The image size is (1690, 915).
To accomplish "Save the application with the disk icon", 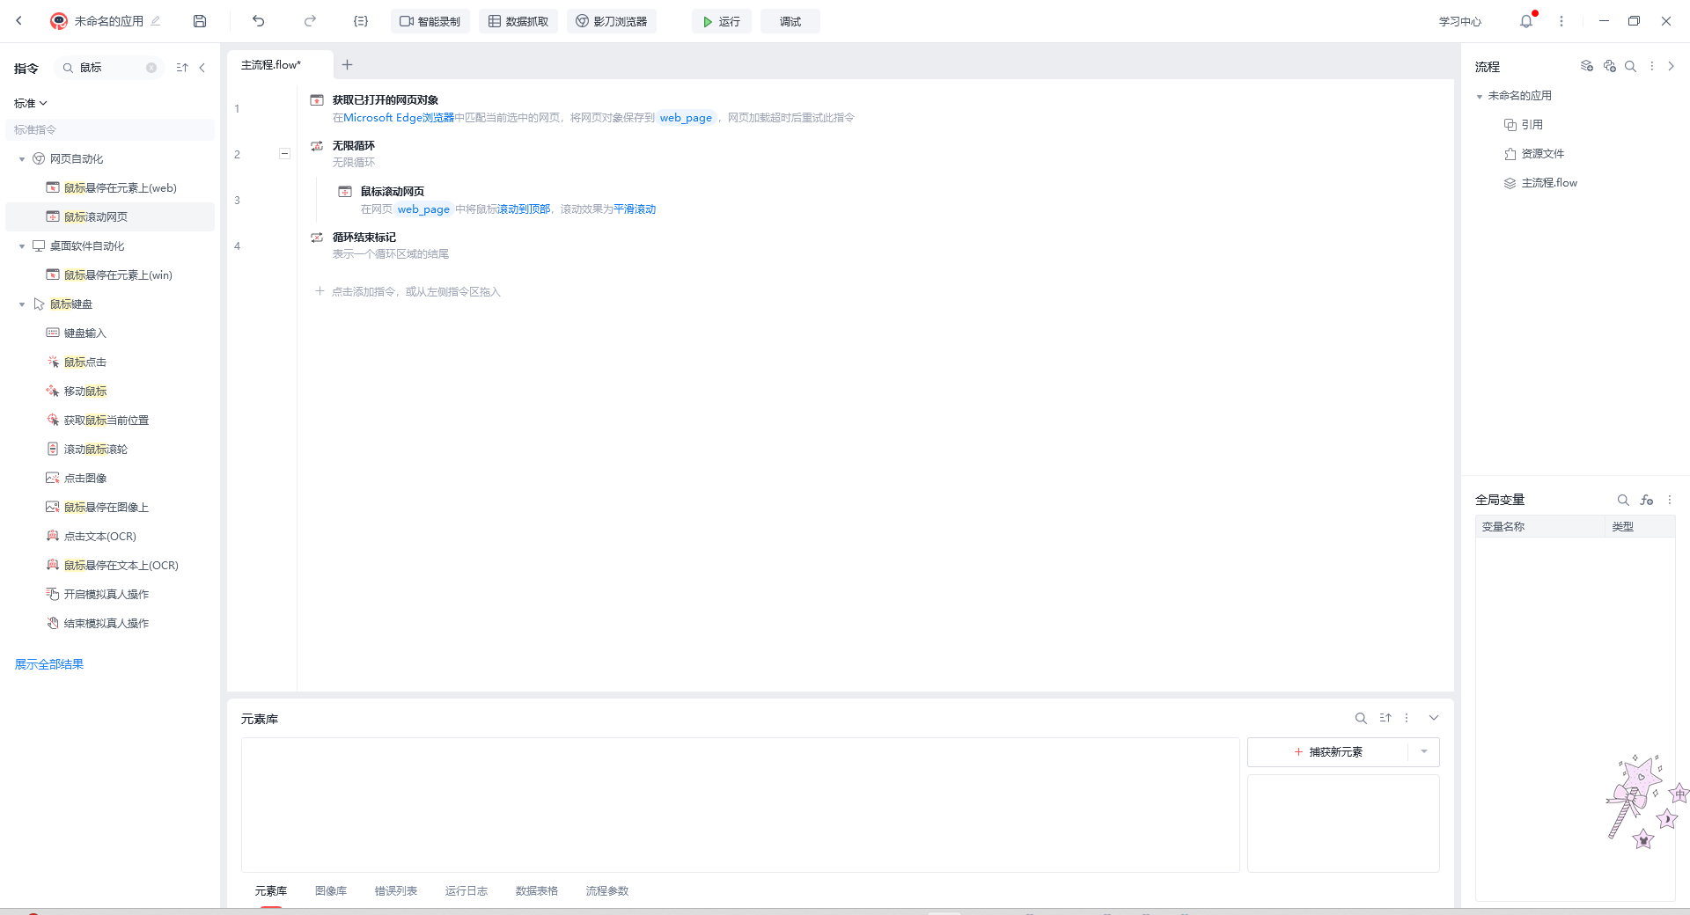I will 200,21.
